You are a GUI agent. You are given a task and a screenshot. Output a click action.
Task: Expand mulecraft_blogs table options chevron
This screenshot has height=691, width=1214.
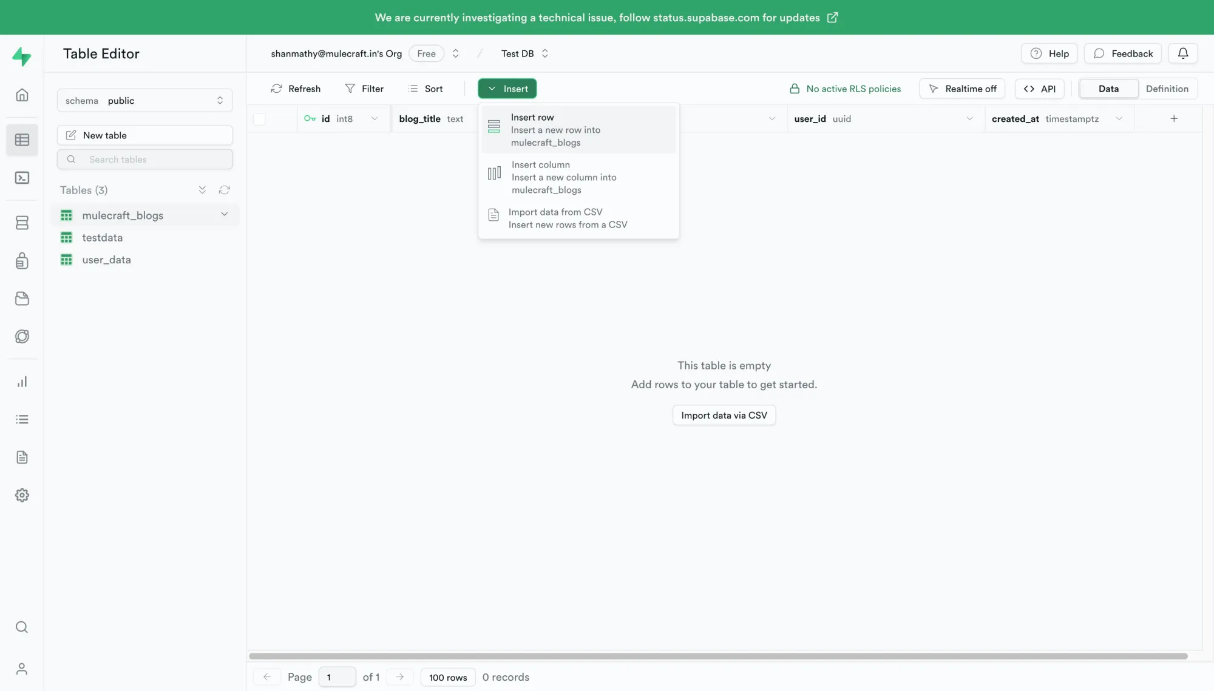pyautogui.click(x=224, y=214)
